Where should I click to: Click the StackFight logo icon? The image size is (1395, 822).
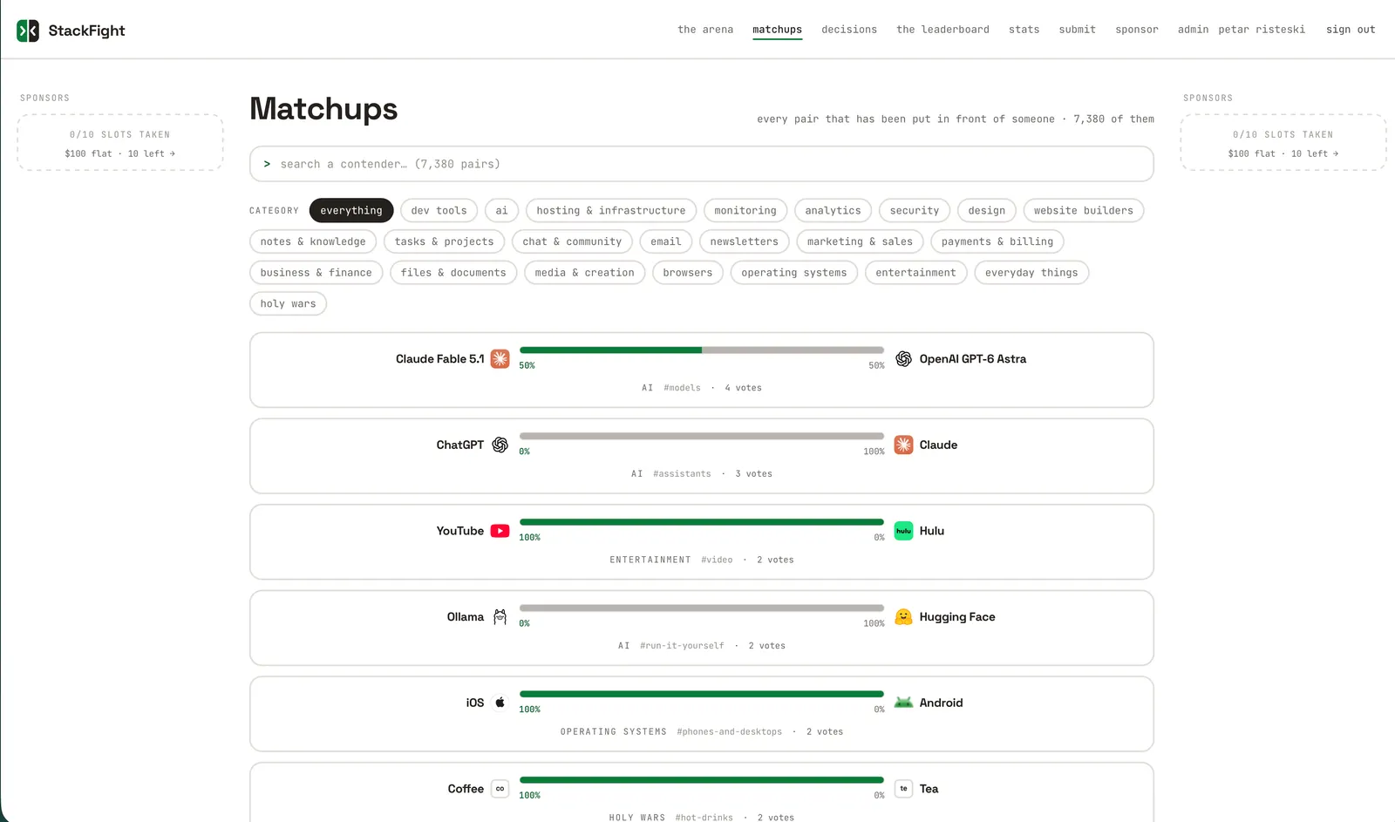(x=28, y=31)
